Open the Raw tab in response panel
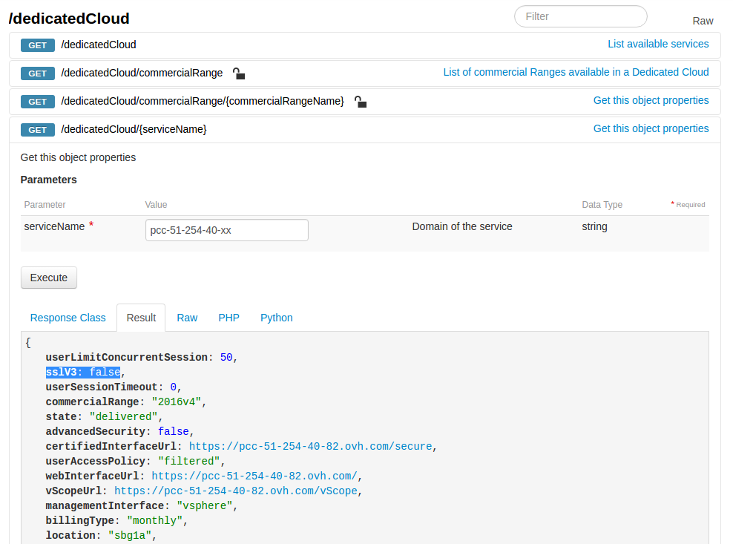 point(187,318)
